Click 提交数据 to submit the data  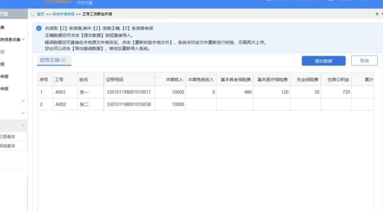323,61
